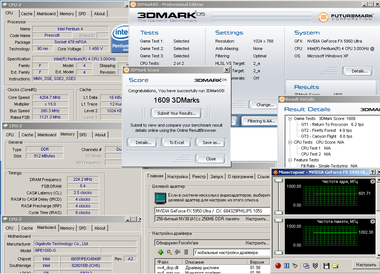Switch to the Запуск tab
Screen dimensions: 380x274
click(x=217, y=177)
